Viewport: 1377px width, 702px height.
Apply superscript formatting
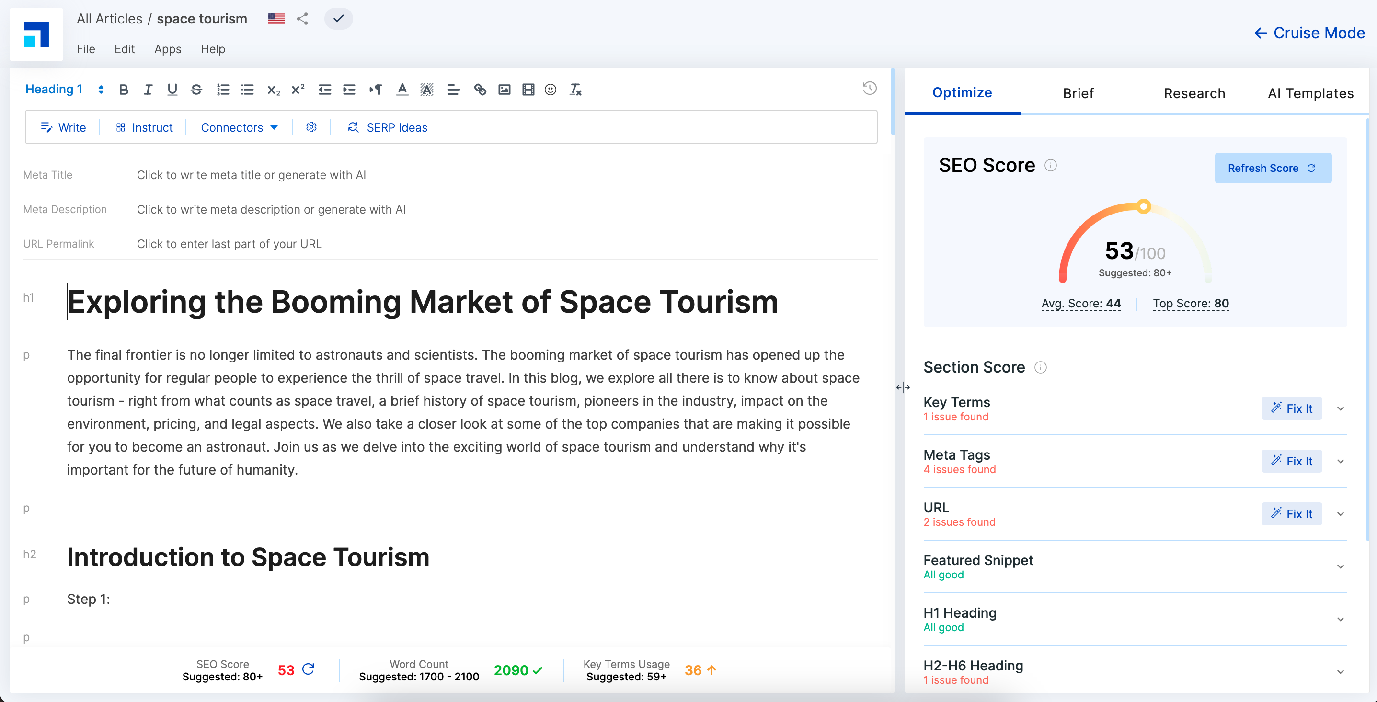pos(298,90)
